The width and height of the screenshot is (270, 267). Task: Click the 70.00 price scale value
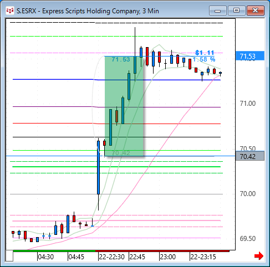tap(248, 194)
